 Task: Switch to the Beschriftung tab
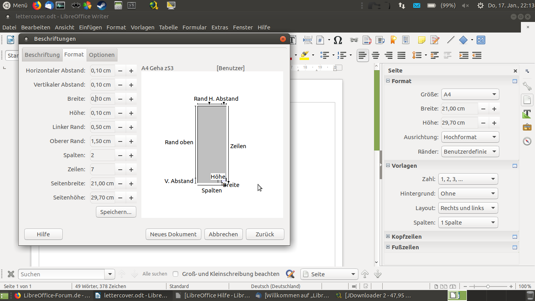(42, 55)
